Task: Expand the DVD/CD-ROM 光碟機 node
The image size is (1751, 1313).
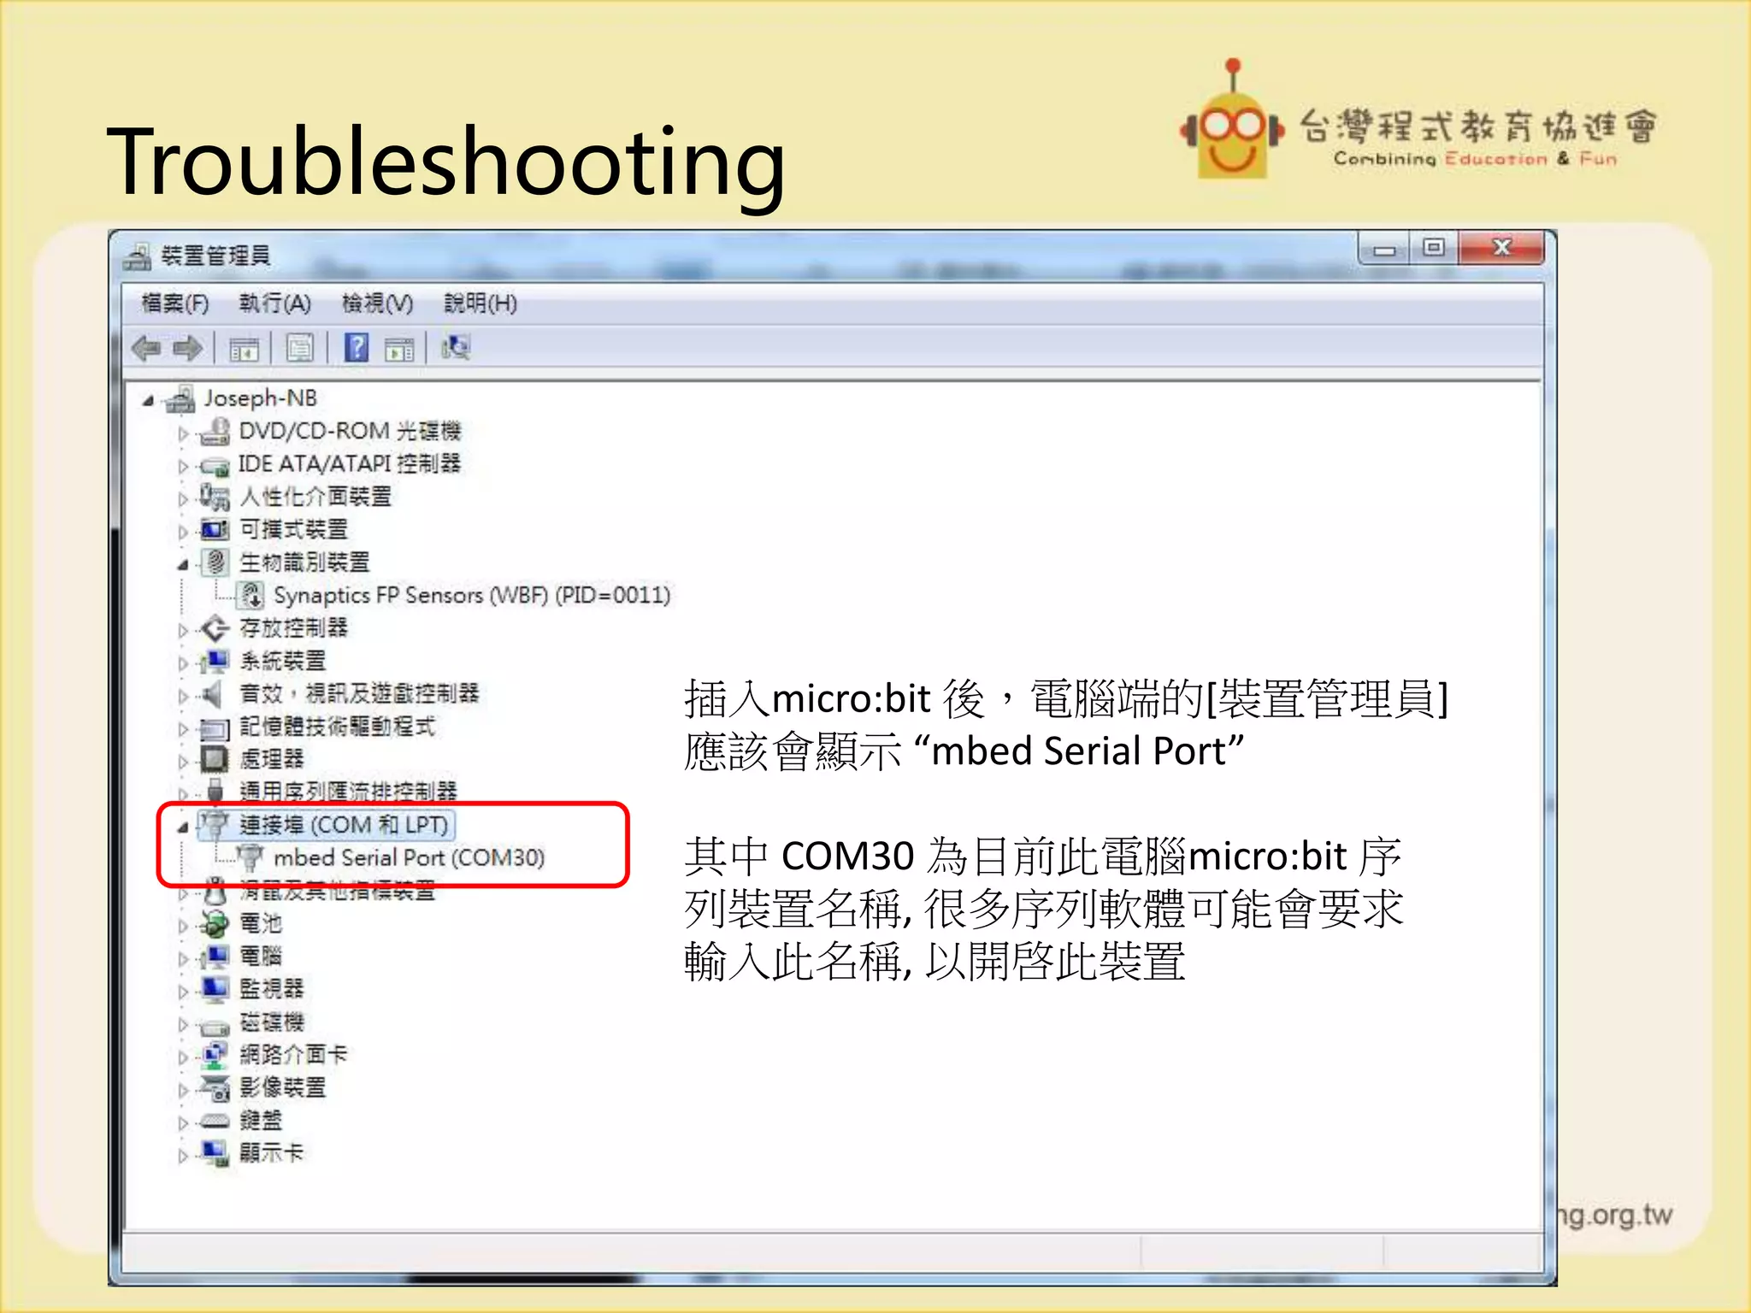Action: (x=182, y=433)
